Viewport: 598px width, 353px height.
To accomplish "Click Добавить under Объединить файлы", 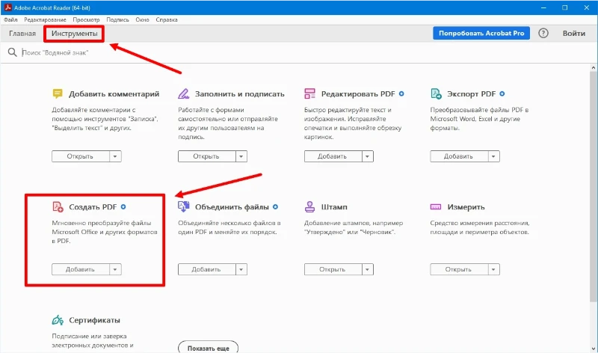I will 207,269.
